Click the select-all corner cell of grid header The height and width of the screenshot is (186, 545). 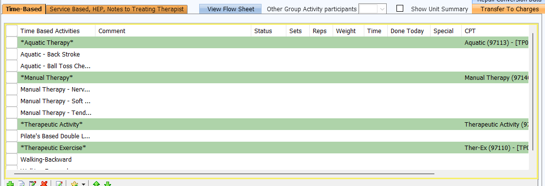click(12, 31)
